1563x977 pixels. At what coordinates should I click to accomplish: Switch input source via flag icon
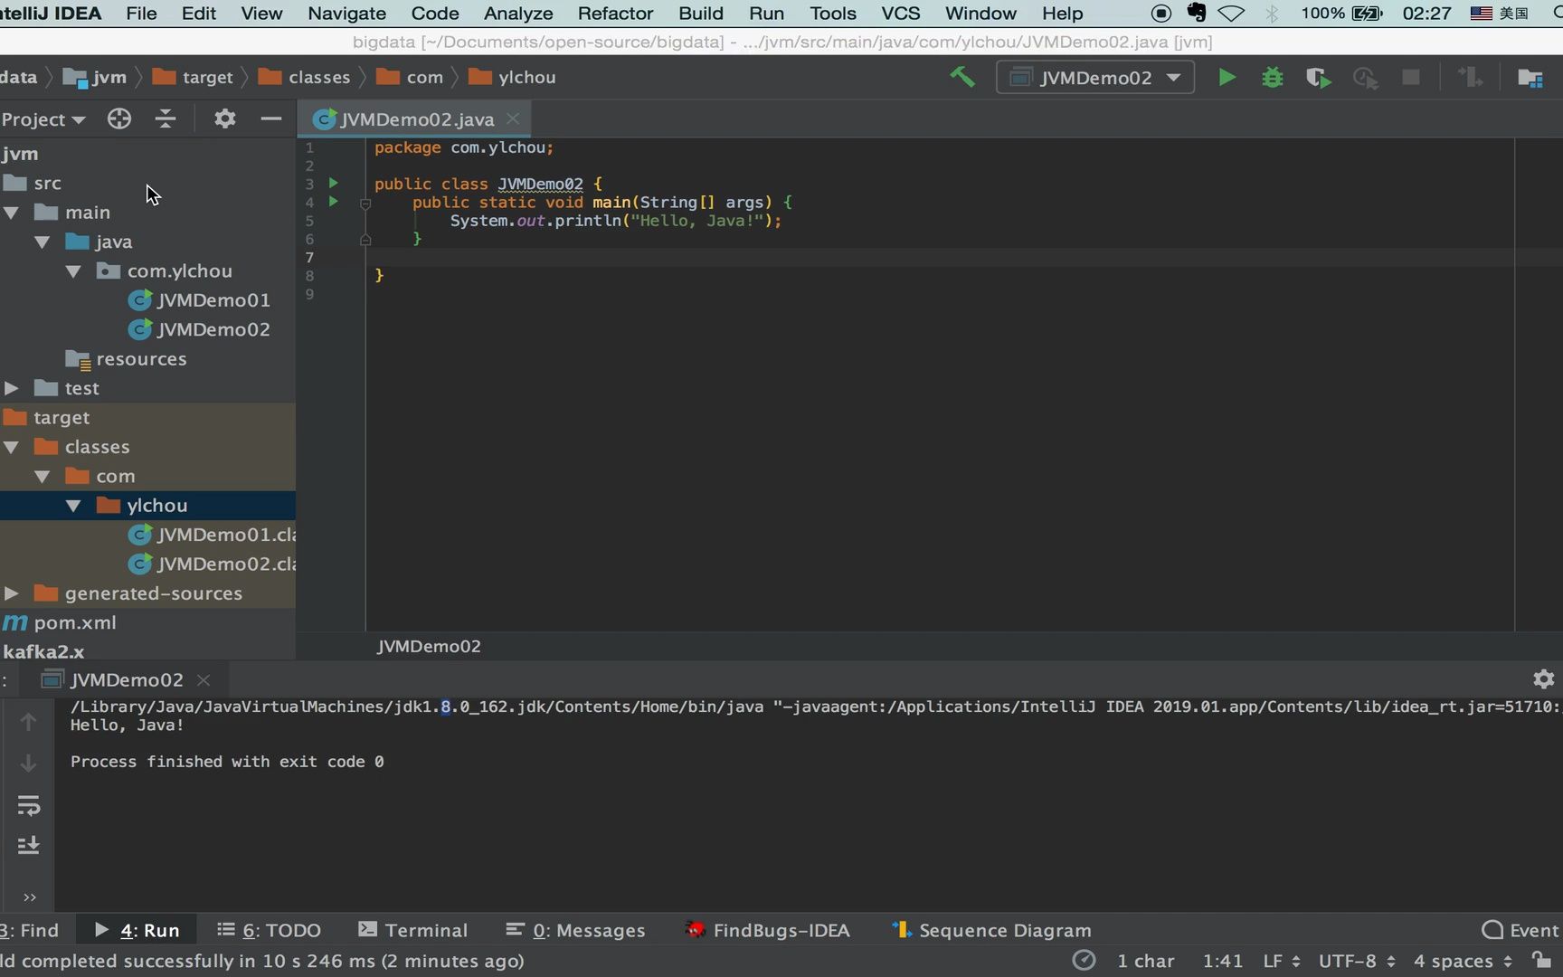[1482, 14]
